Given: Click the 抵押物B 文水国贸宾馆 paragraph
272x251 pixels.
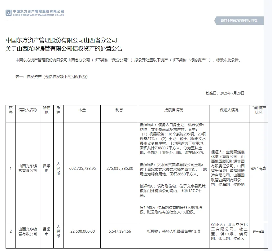Looking at the screenshot, I should [173, 170].
